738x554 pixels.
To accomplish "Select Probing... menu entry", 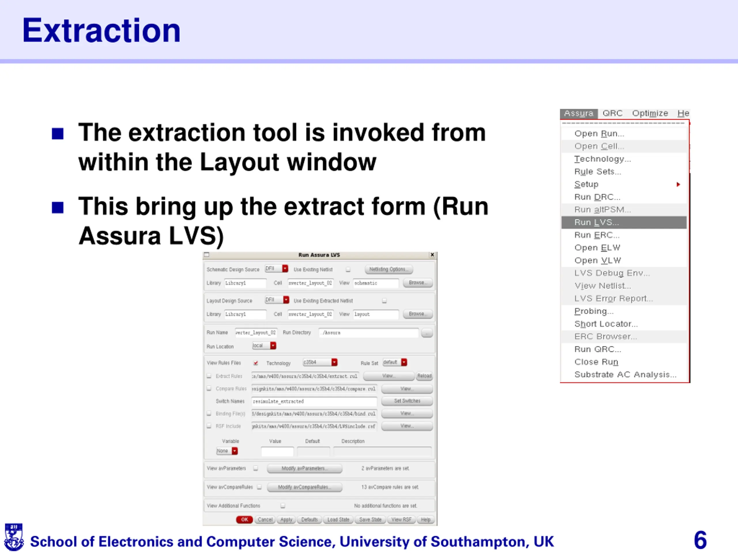I will (x=624, y=311).
